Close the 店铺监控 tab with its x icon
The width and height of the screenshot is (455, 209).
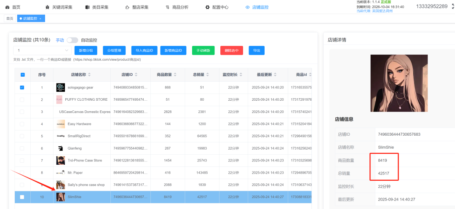40,19
